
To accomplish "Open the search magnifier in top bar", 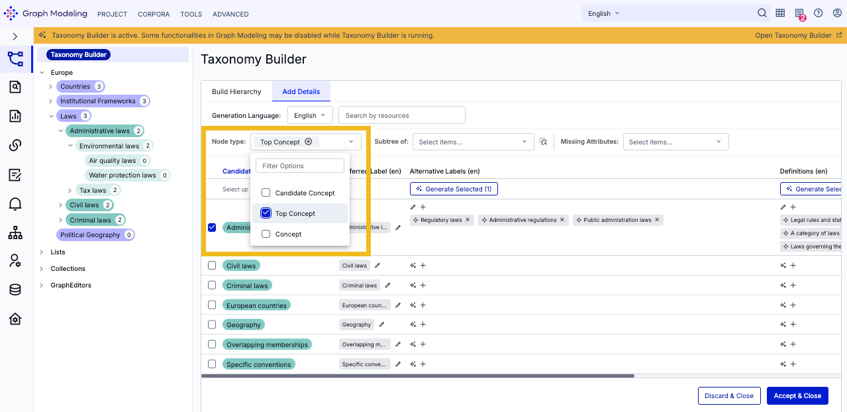I will pyautogui.click(x=762, y=13).
